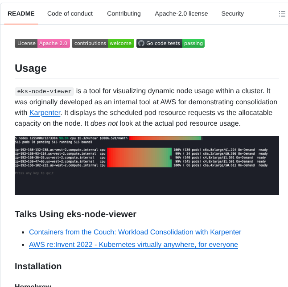Click the Talks Using eks-node-viewer heading
Screen dimensions: 288x287
[75, 214]
